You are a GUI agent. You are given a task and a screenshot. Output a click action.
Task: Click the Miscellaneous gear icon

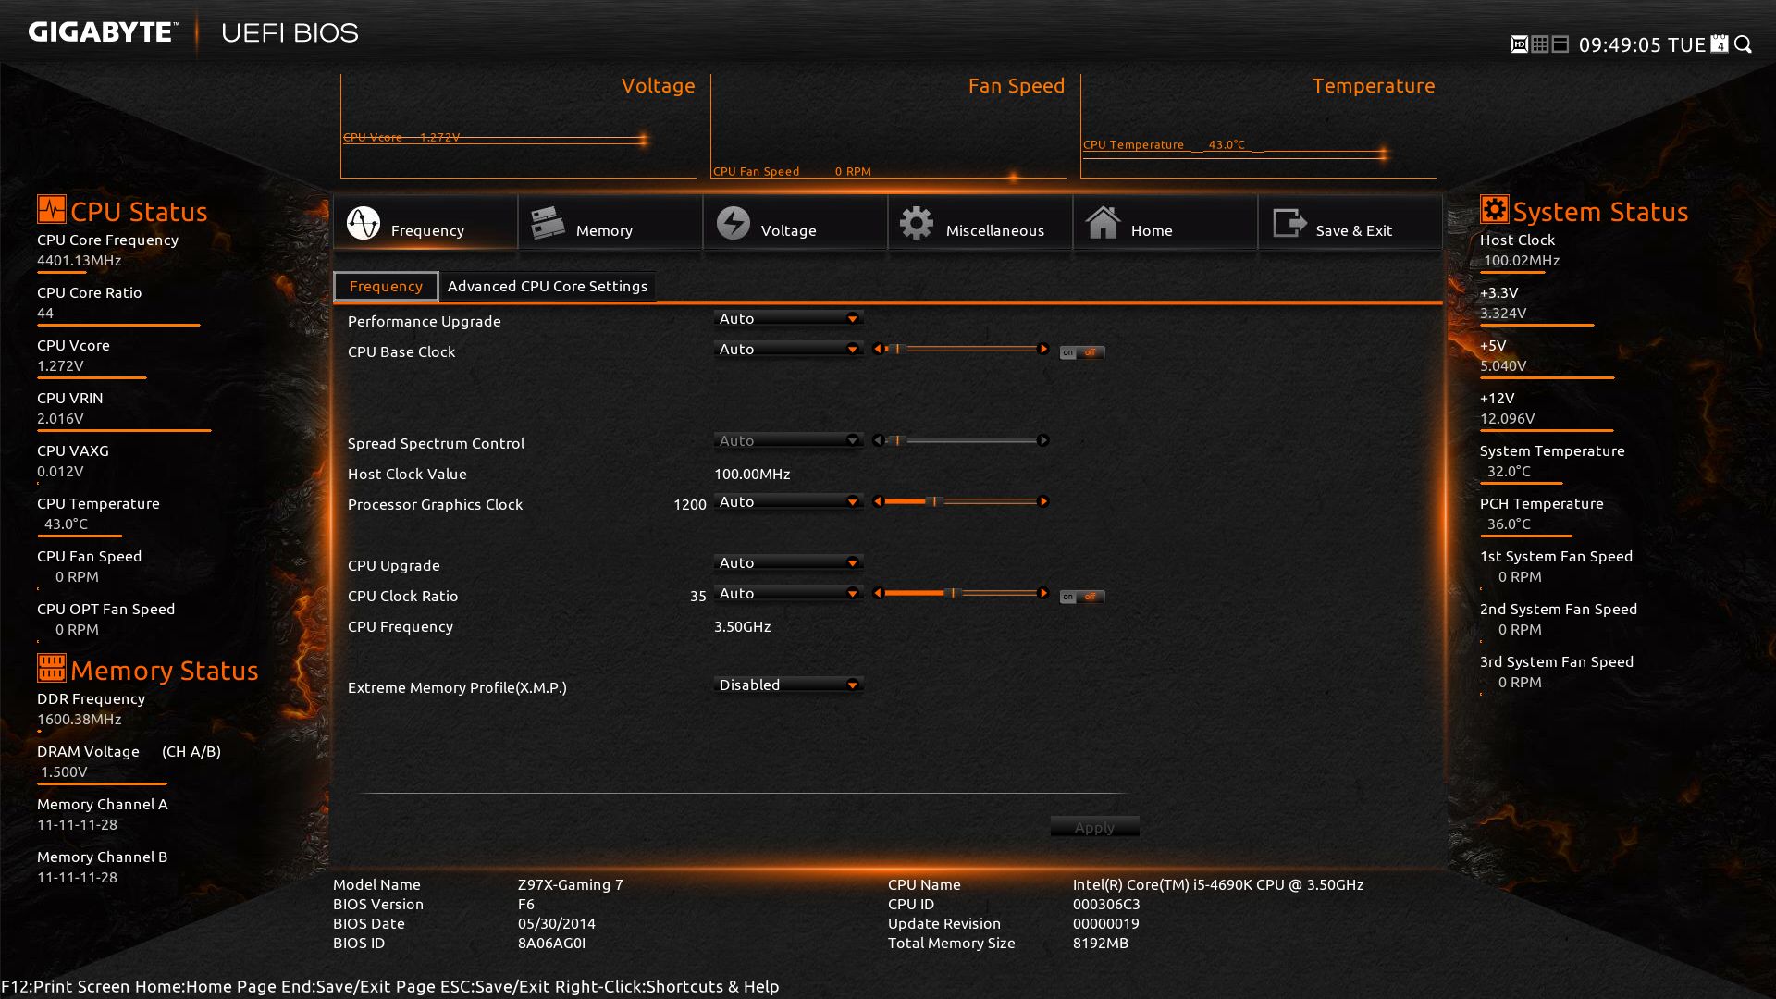917,223
